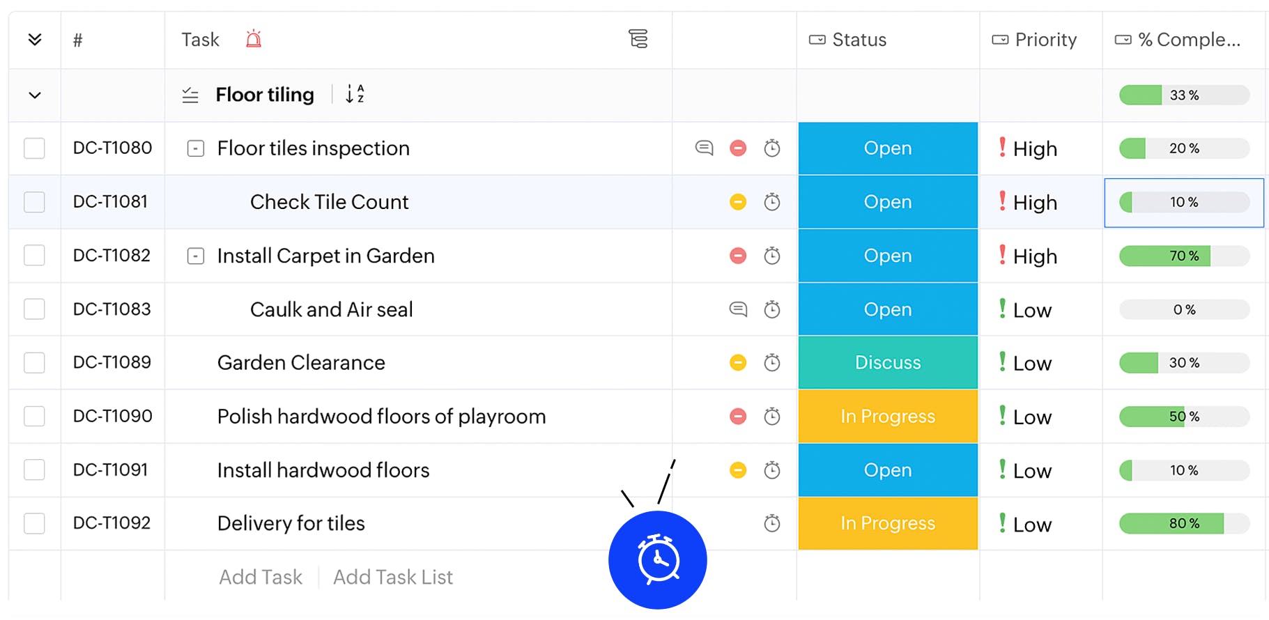Collapse all rows with double chevron
Viewport: 1269px width, 620px height.
(x=35, y=40)
